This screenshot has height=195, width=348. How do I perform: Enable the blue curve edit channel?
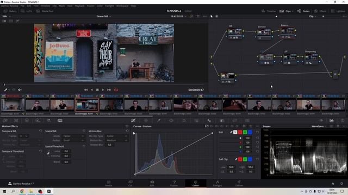click(250, 132)
